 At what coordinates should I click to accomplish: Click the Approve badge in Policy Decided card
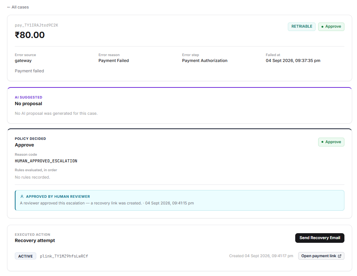click(331, 142)
